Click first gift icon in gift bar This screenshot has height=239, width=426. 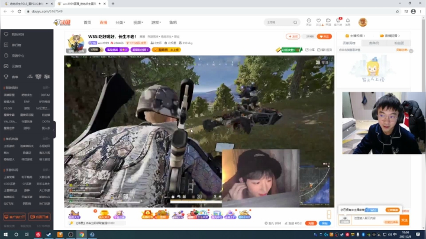click(x=74, y=215)
